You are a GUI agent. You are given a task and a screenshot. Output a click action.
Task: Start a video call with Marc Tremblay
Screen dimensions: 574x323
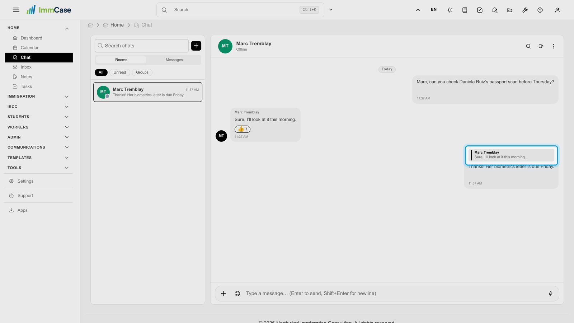[x=541, y=46]
